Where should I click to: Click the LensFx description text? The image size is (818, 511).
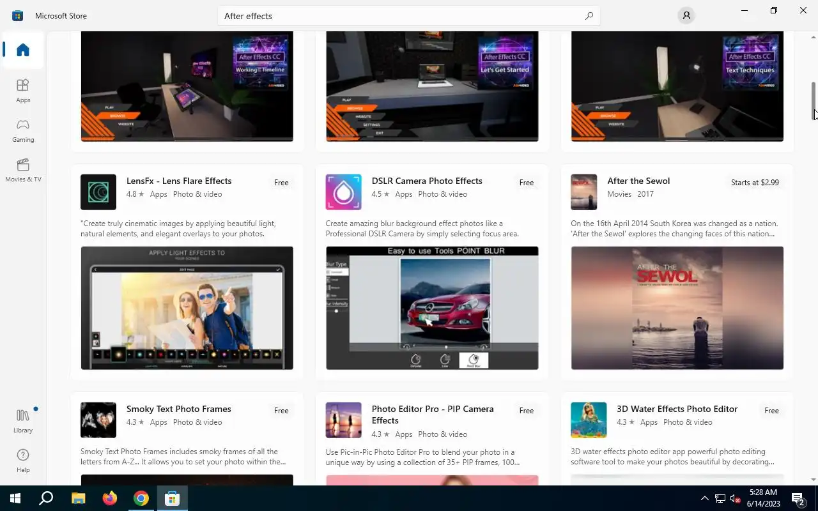(178, 229)
